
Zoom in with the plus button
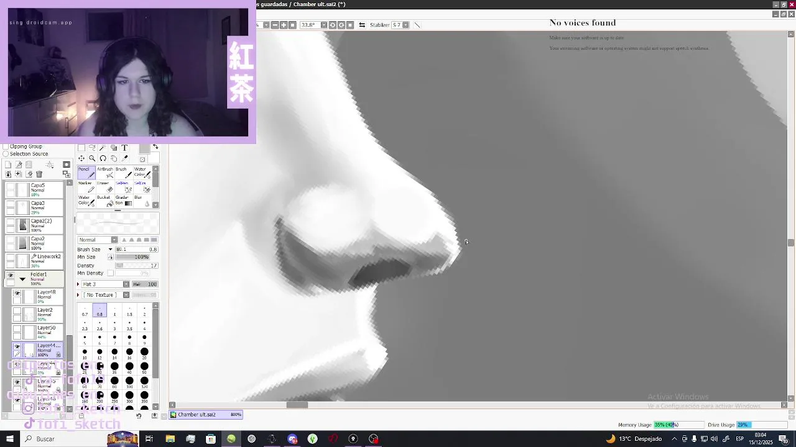pyautogui.click(x=284, y=25)
